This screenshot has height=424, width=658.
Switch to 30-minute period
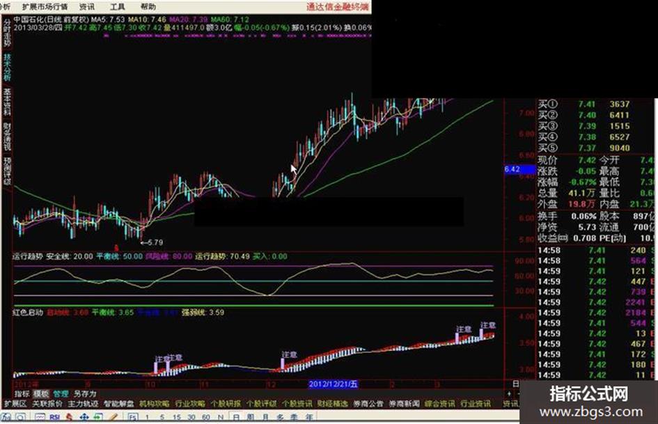tap(191, 417)
